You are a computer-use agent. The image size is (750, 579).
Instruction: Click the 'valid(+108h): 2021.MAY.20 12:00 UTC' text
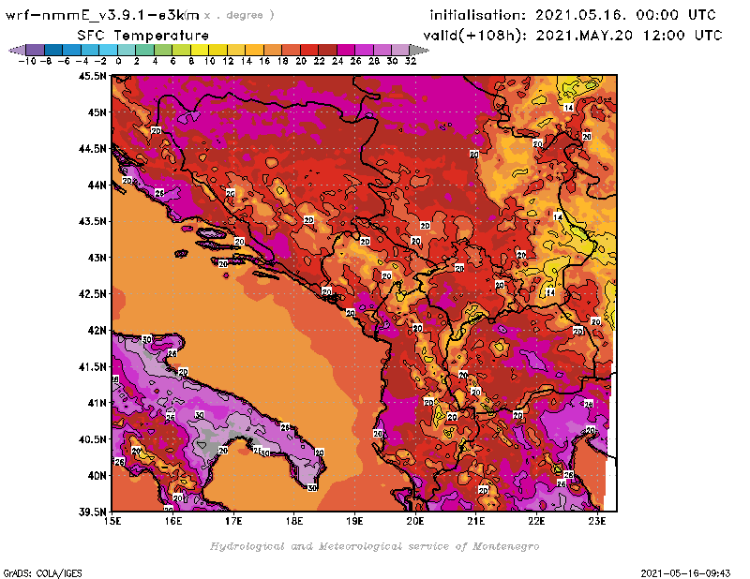coord(573,36)
